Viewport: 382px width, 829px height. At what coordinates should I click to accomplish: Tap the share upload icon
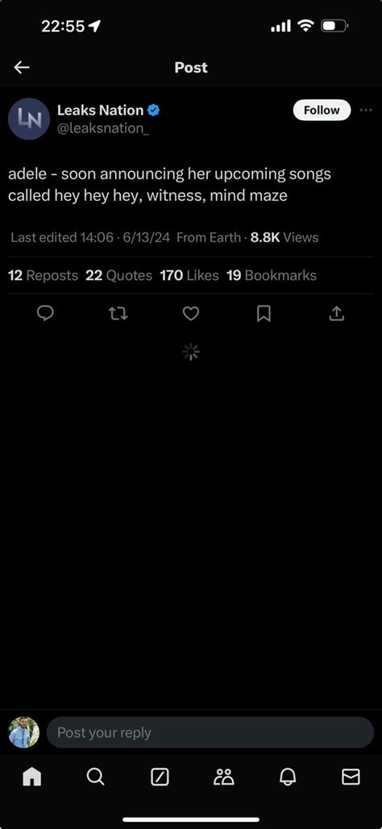click(337, 313)
